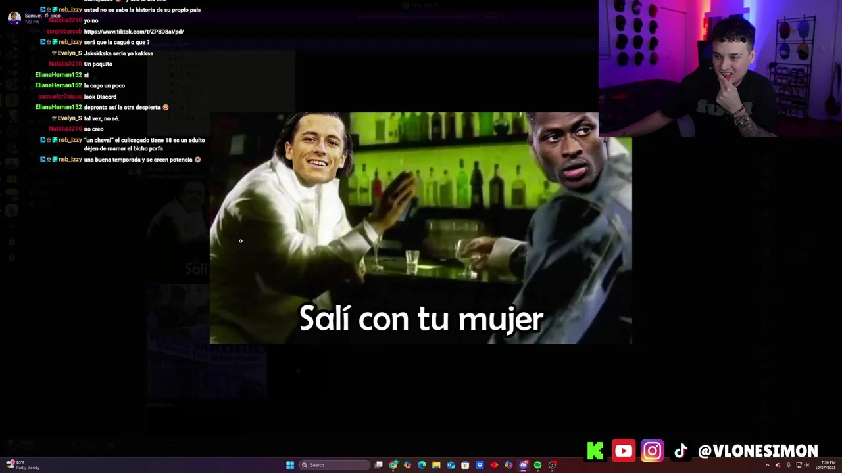
Task: Open the last taskbar app after Spotify
Action: point(552,465)
